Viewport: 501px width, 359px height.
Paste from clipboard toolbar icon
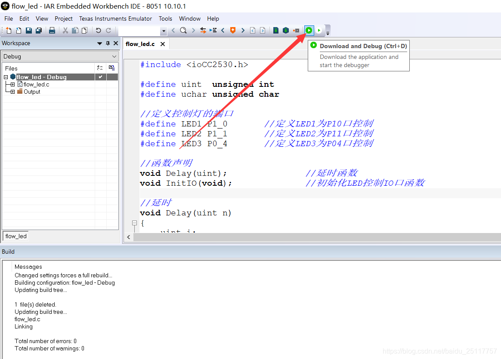coord(85,31)
